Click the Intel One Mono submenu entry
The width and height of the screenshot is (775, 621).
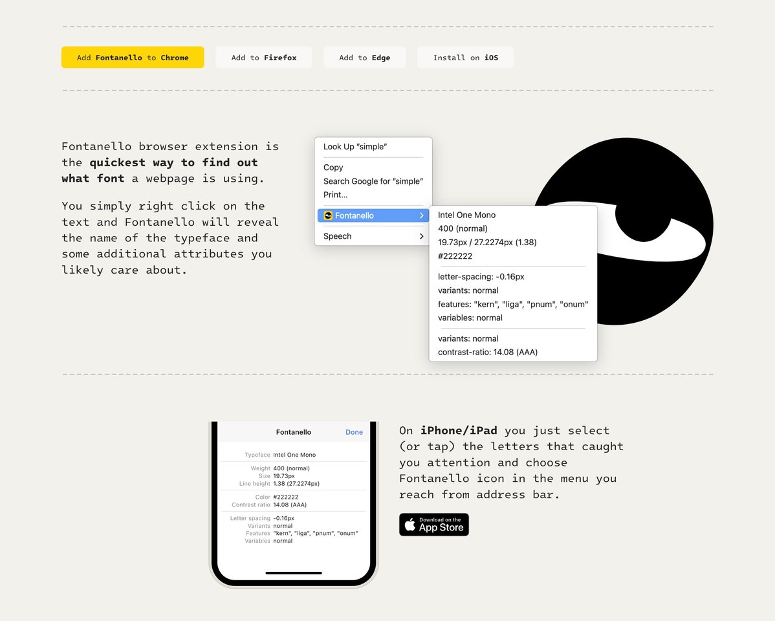point(466,215)
